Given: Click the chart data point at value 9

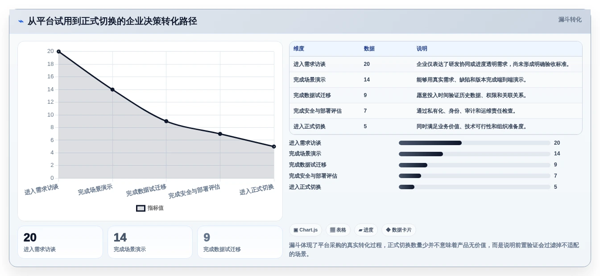Looking at the screenshot, I should [166, 121].
